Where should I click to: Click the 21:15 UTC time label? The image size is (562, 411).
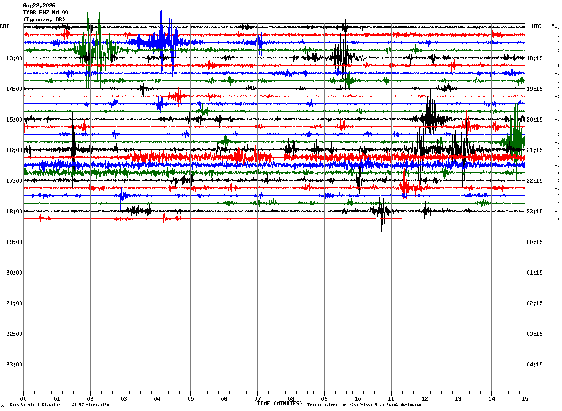pos(535,150)
